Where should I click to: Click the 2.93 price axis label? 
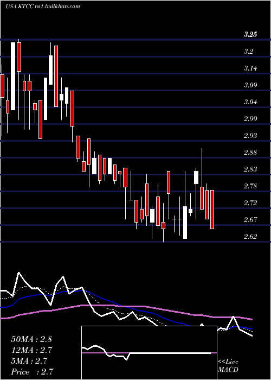click(250, 136)
